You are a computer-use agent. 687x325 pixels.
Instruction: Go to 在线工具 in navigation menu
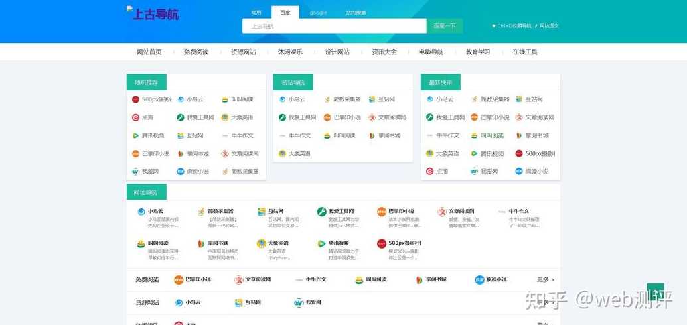click(525, 52)
